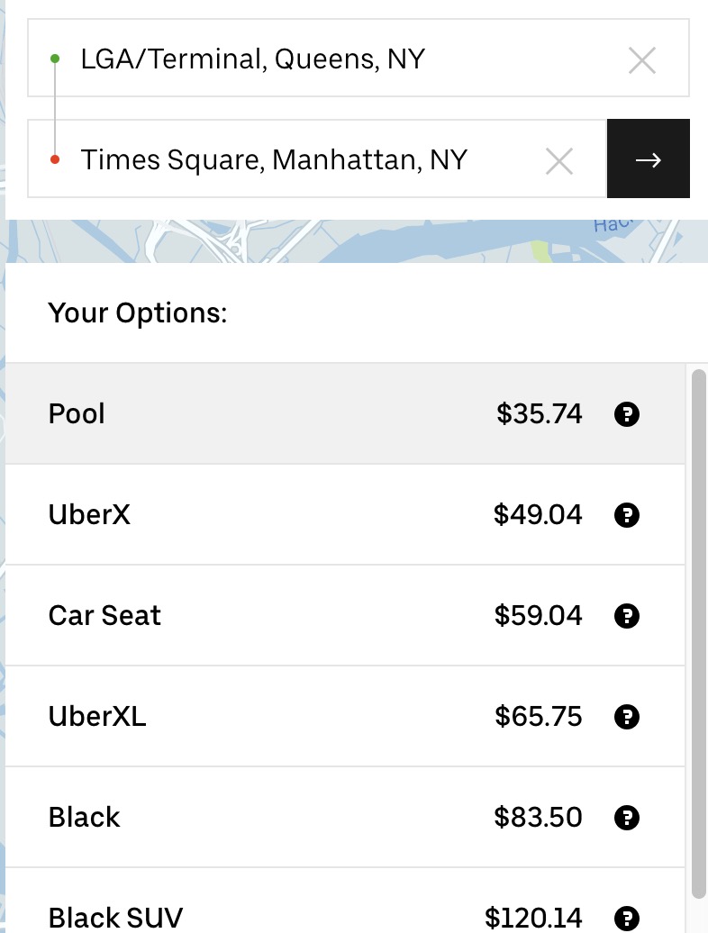The height and width of the screenshot is (933, 708).
Task: Open UberXL price info icon
Action: point(626,717)
